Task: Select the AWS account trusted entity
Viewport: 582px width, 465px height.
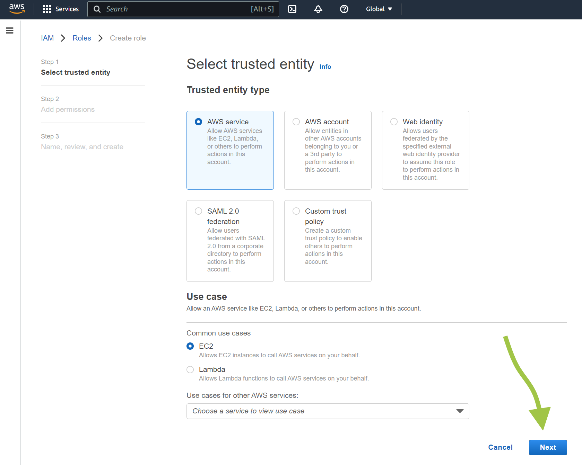Action: pos(296,122)
